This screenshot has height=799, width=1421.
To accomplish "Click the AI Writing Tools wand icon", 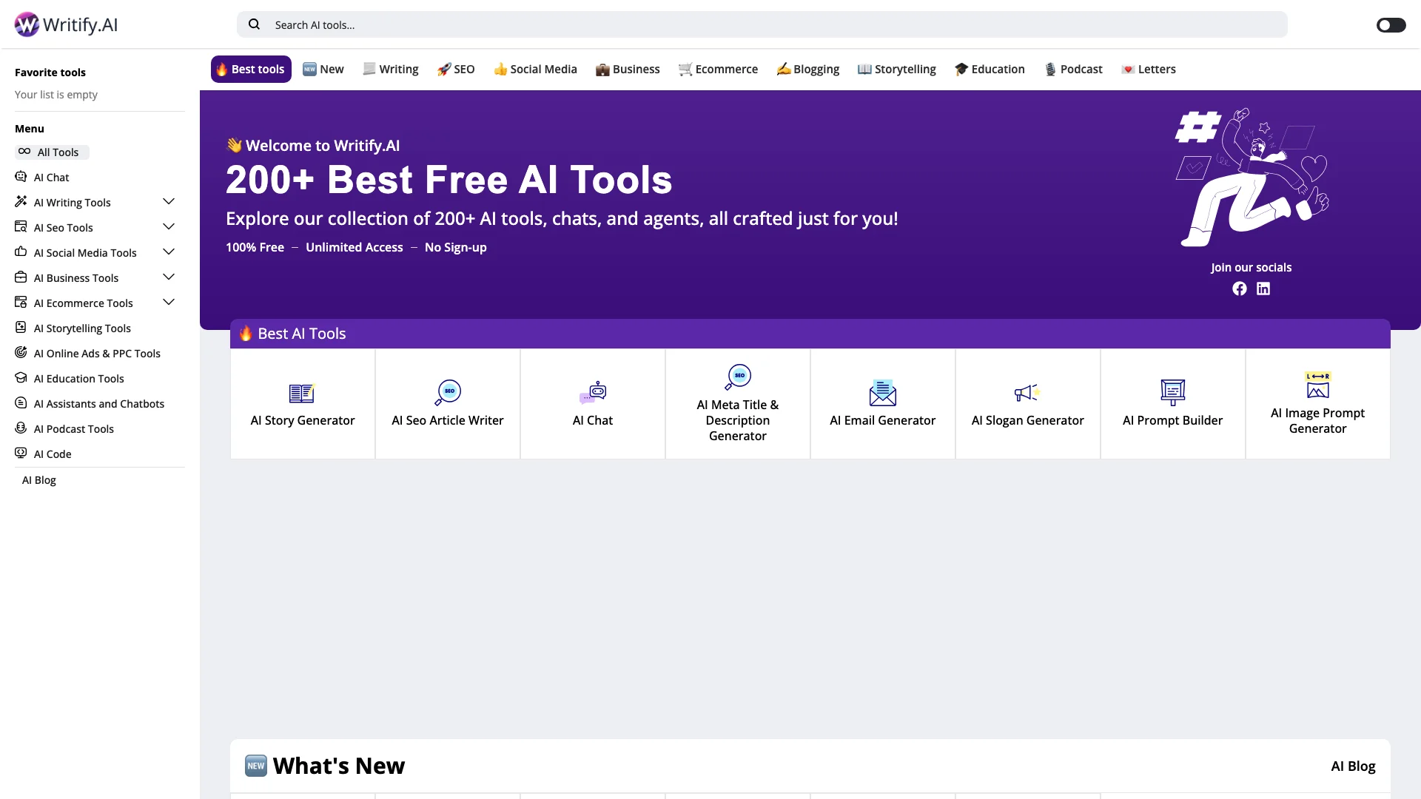I will point(21,201).
